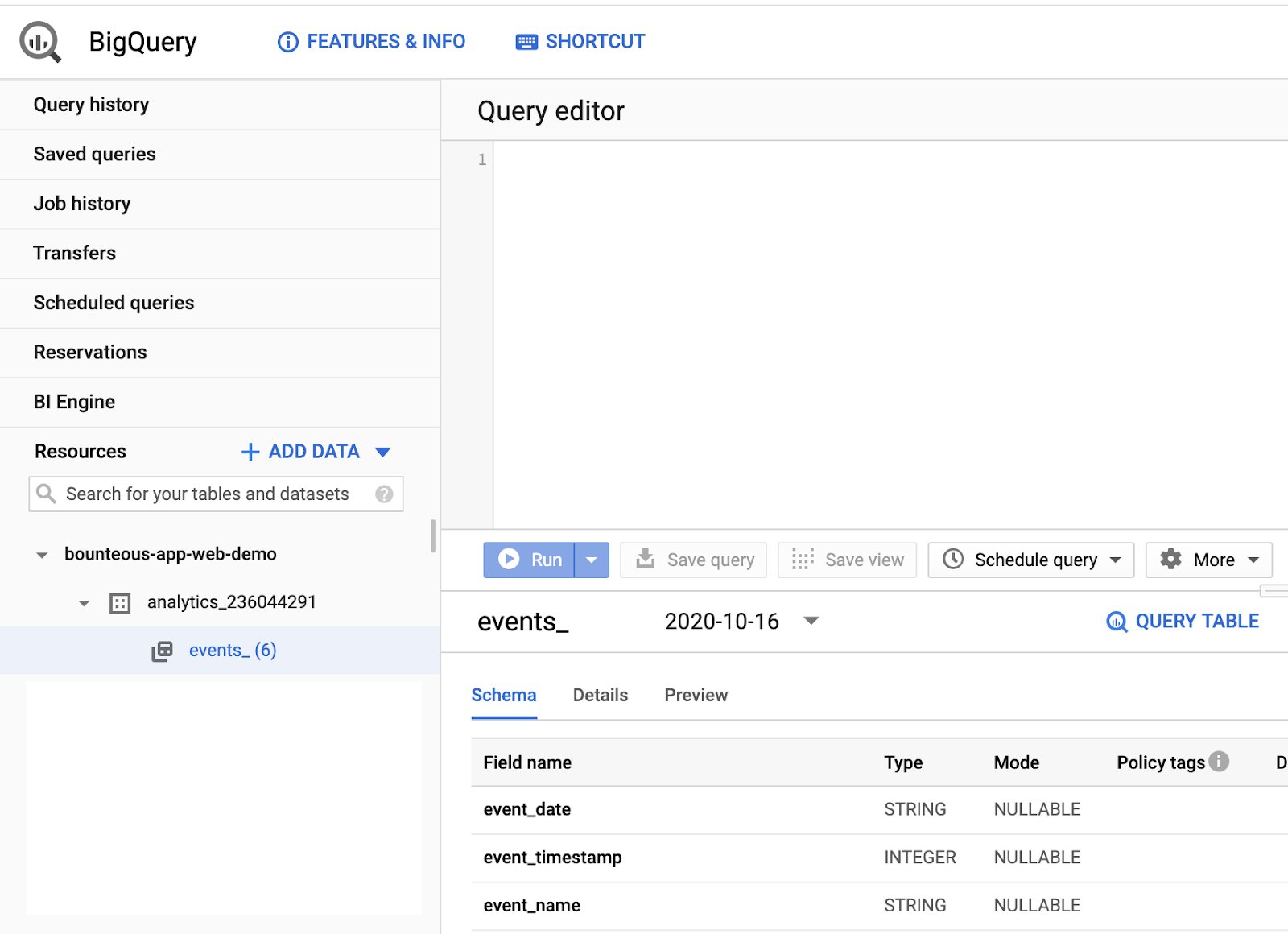Select the events_ (6) table
Image resolution: width=1288 pixels, height=934 pixels.
click(233, 651)
